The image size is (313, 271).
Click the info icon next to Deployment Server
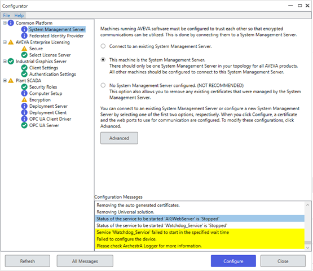pos(24,106)
